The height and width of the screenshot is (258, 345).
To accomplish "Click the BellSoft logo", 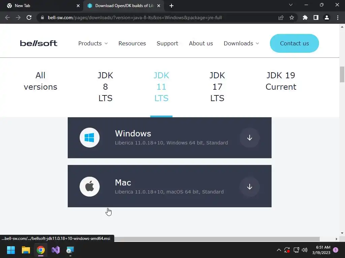I will (x=39, y=43).
